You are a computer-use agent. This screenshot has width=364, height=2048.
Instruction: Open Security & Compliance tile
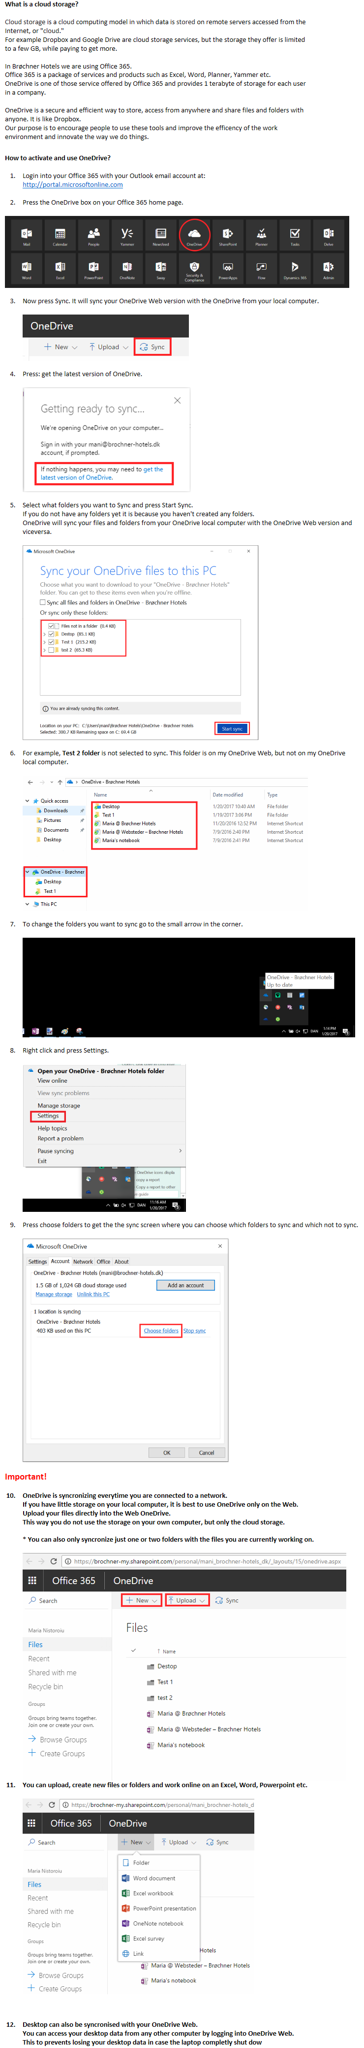(194, 269)
